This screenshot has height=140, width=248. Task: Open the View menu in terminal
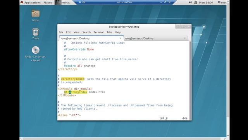pyautogui.click(x=76, y=32)
